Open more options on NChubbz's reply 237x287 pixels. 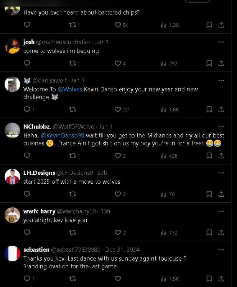[221, 127]
